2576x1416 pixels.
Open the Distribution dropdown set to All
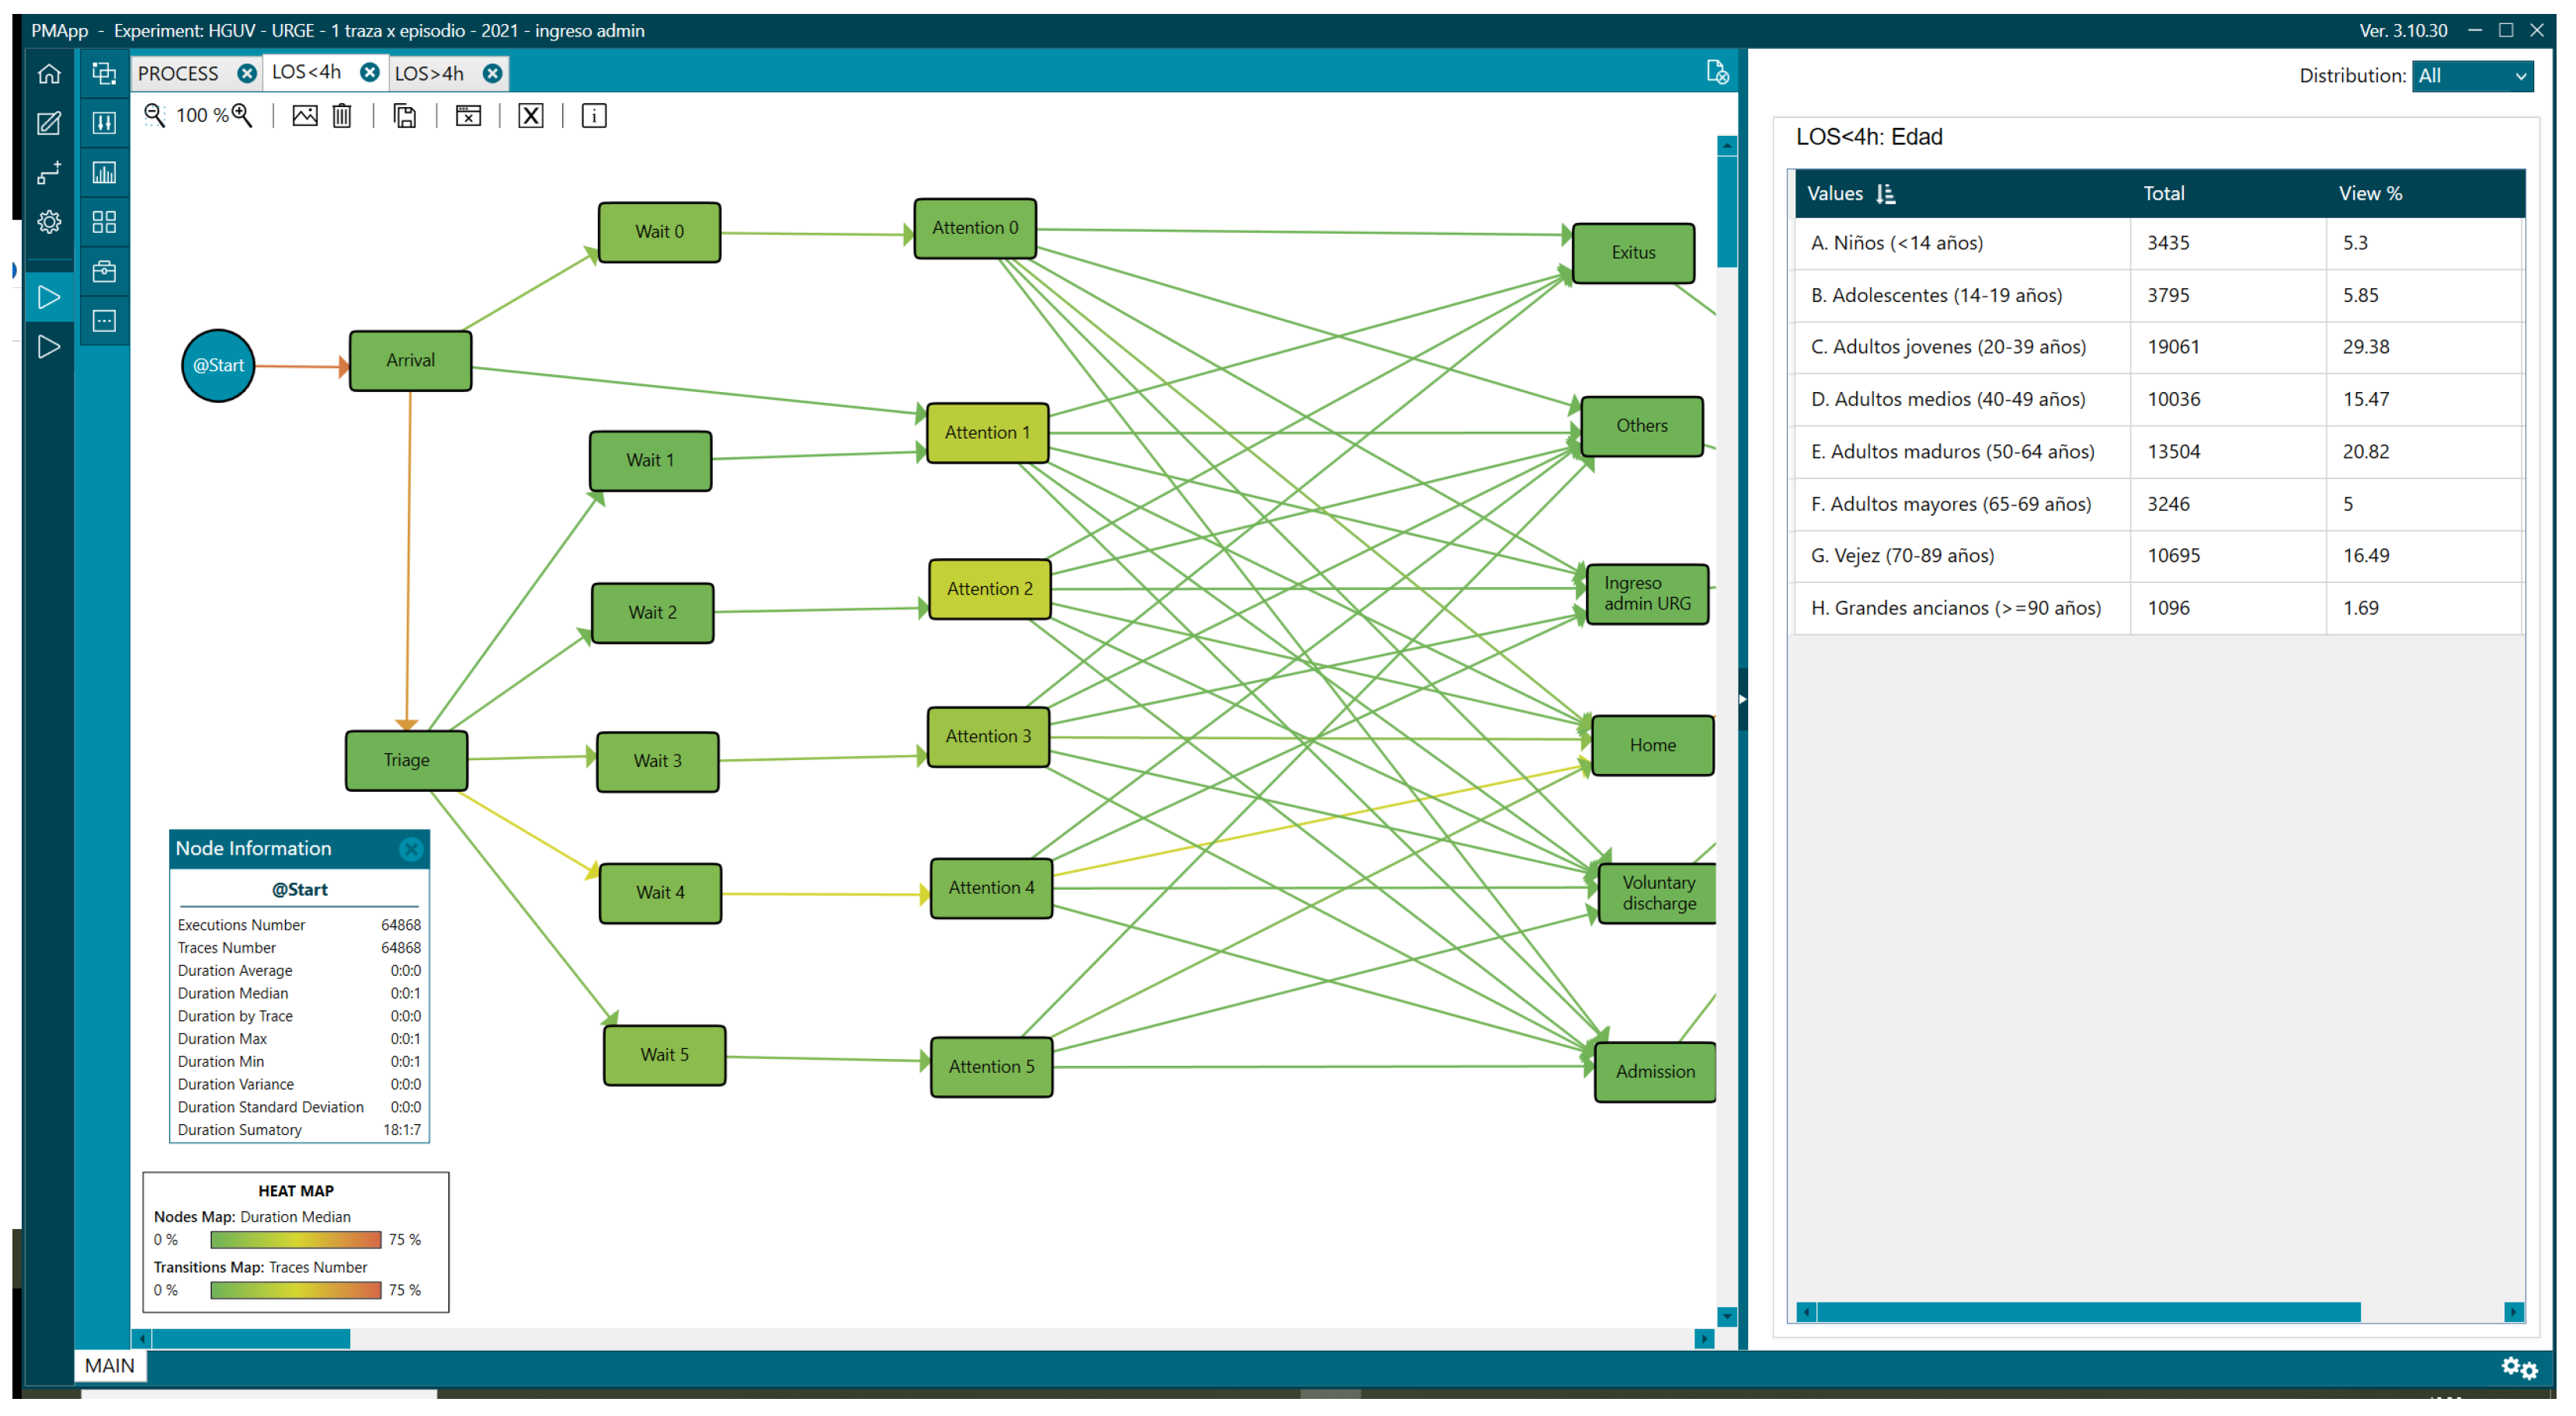pos(2471,76)
